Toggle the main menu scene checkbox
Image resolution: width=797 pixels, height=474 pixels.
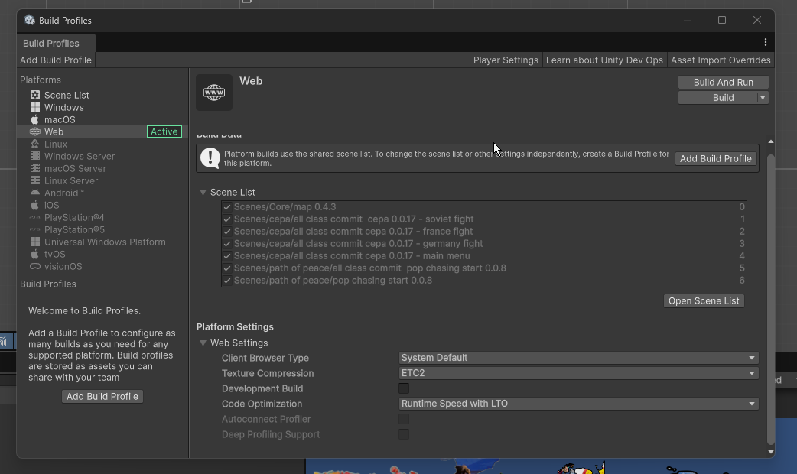click(x=227, y=256)
